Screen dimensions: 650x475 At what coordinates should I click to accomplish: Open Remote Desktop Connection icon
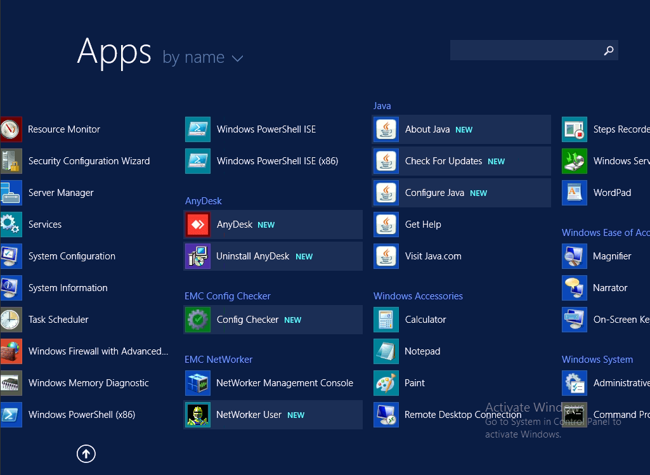coord(386,415)
